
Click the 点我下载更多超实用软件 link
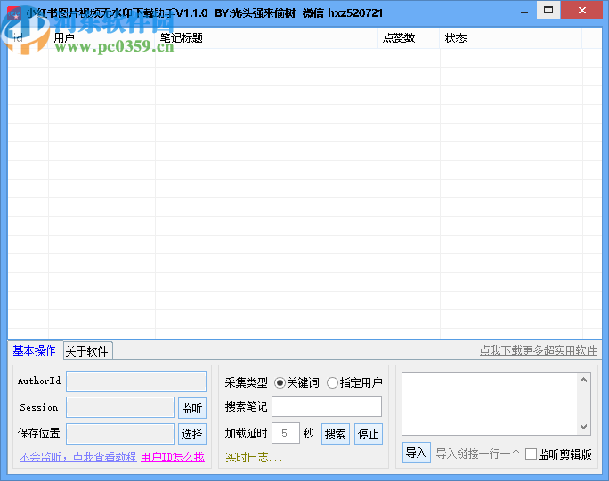538,350
